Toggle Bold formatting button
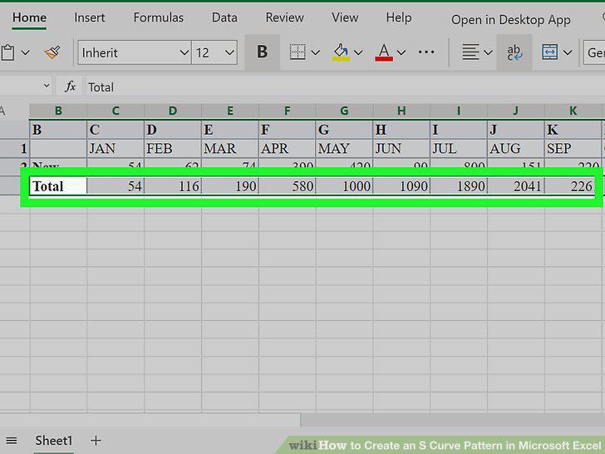Viewport: 605px width, 454px height. [x=263, y=52]
